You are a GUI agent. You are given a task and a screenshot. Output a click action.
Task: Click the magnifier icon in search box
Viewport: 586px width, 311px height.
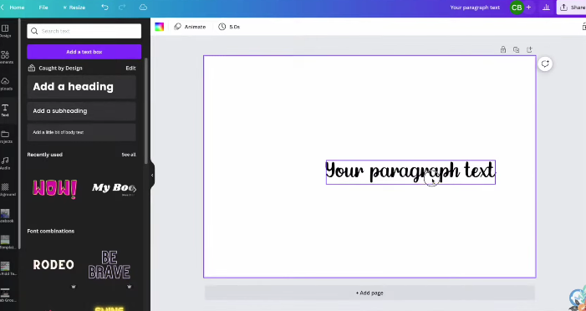34,31
